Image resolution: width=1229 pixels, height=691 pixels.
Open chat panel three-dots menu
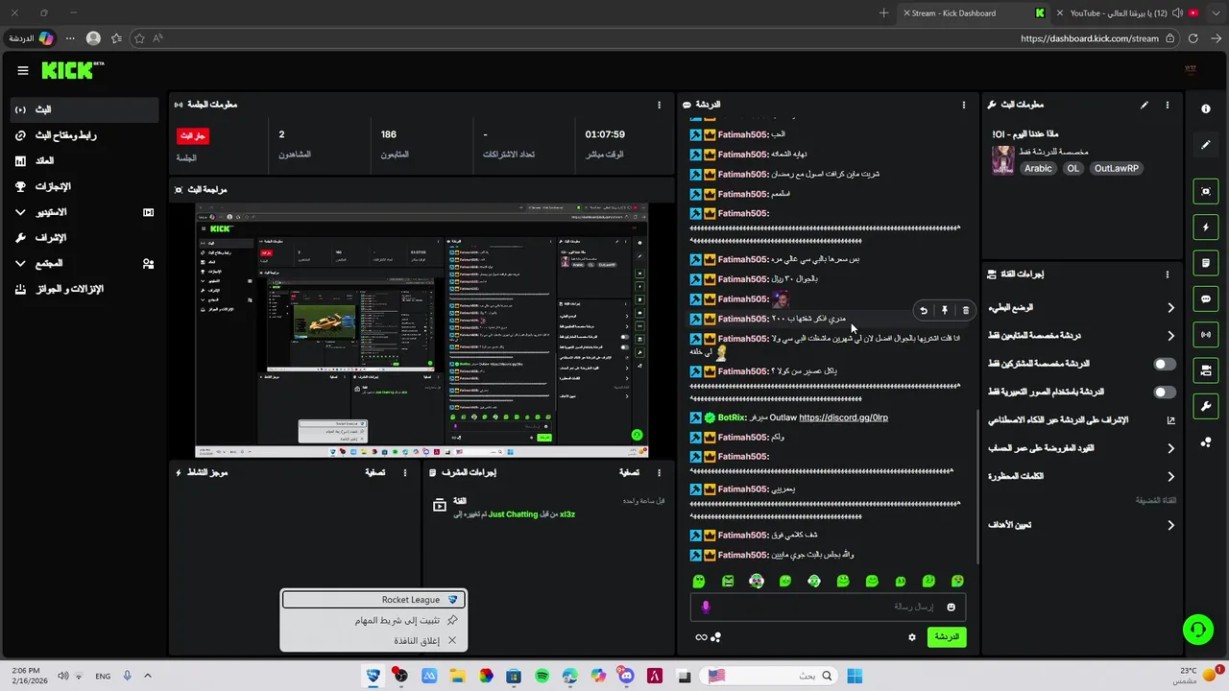(x=964, y=105)
